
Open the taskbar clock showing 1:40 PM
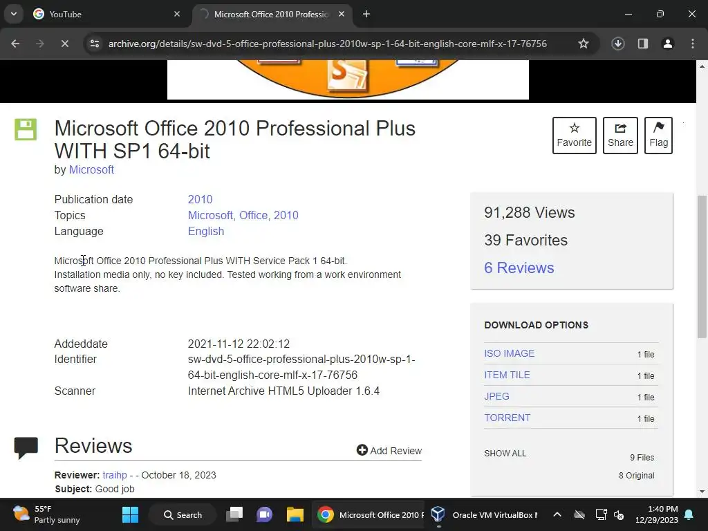[657, 514]
